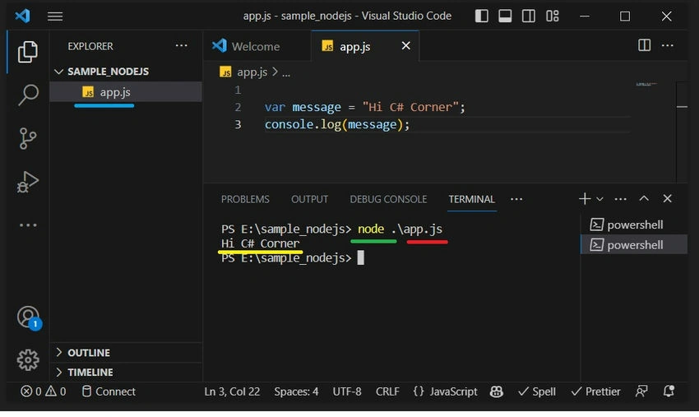
Task: Collapse the SAMPLE_NODEJS folder section
Action: (x=126, y=72)
